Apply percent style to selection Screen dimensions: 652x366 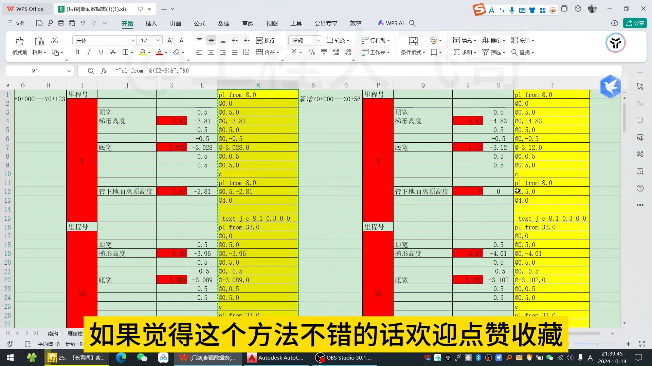(312, 52)
